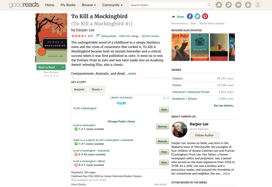This screenshot has width=272, height=187.
Task: Borrow to kill a mockingbird copy
Action: point(162,127)
